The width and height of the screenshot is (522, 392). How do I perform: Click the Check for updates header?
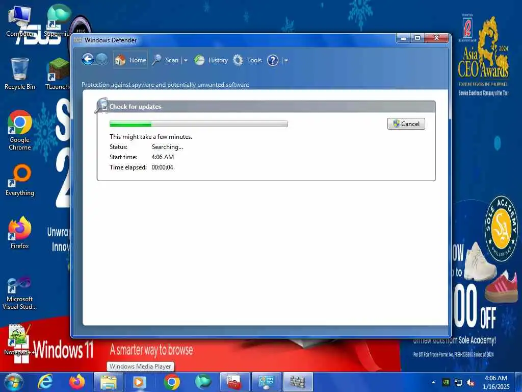[x=135, y=107]
